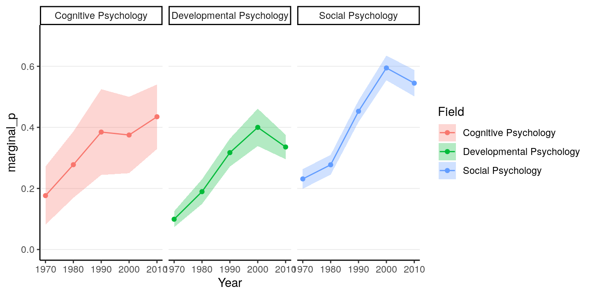Click the Social Psychology 2010 data point
The image size is (592, 296).
click(414, 83)
